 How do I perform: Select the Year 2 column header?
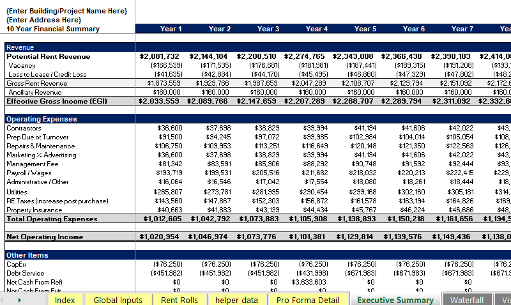pos(219,29)
